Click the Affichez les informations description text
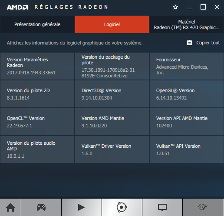 coord(75,43)
